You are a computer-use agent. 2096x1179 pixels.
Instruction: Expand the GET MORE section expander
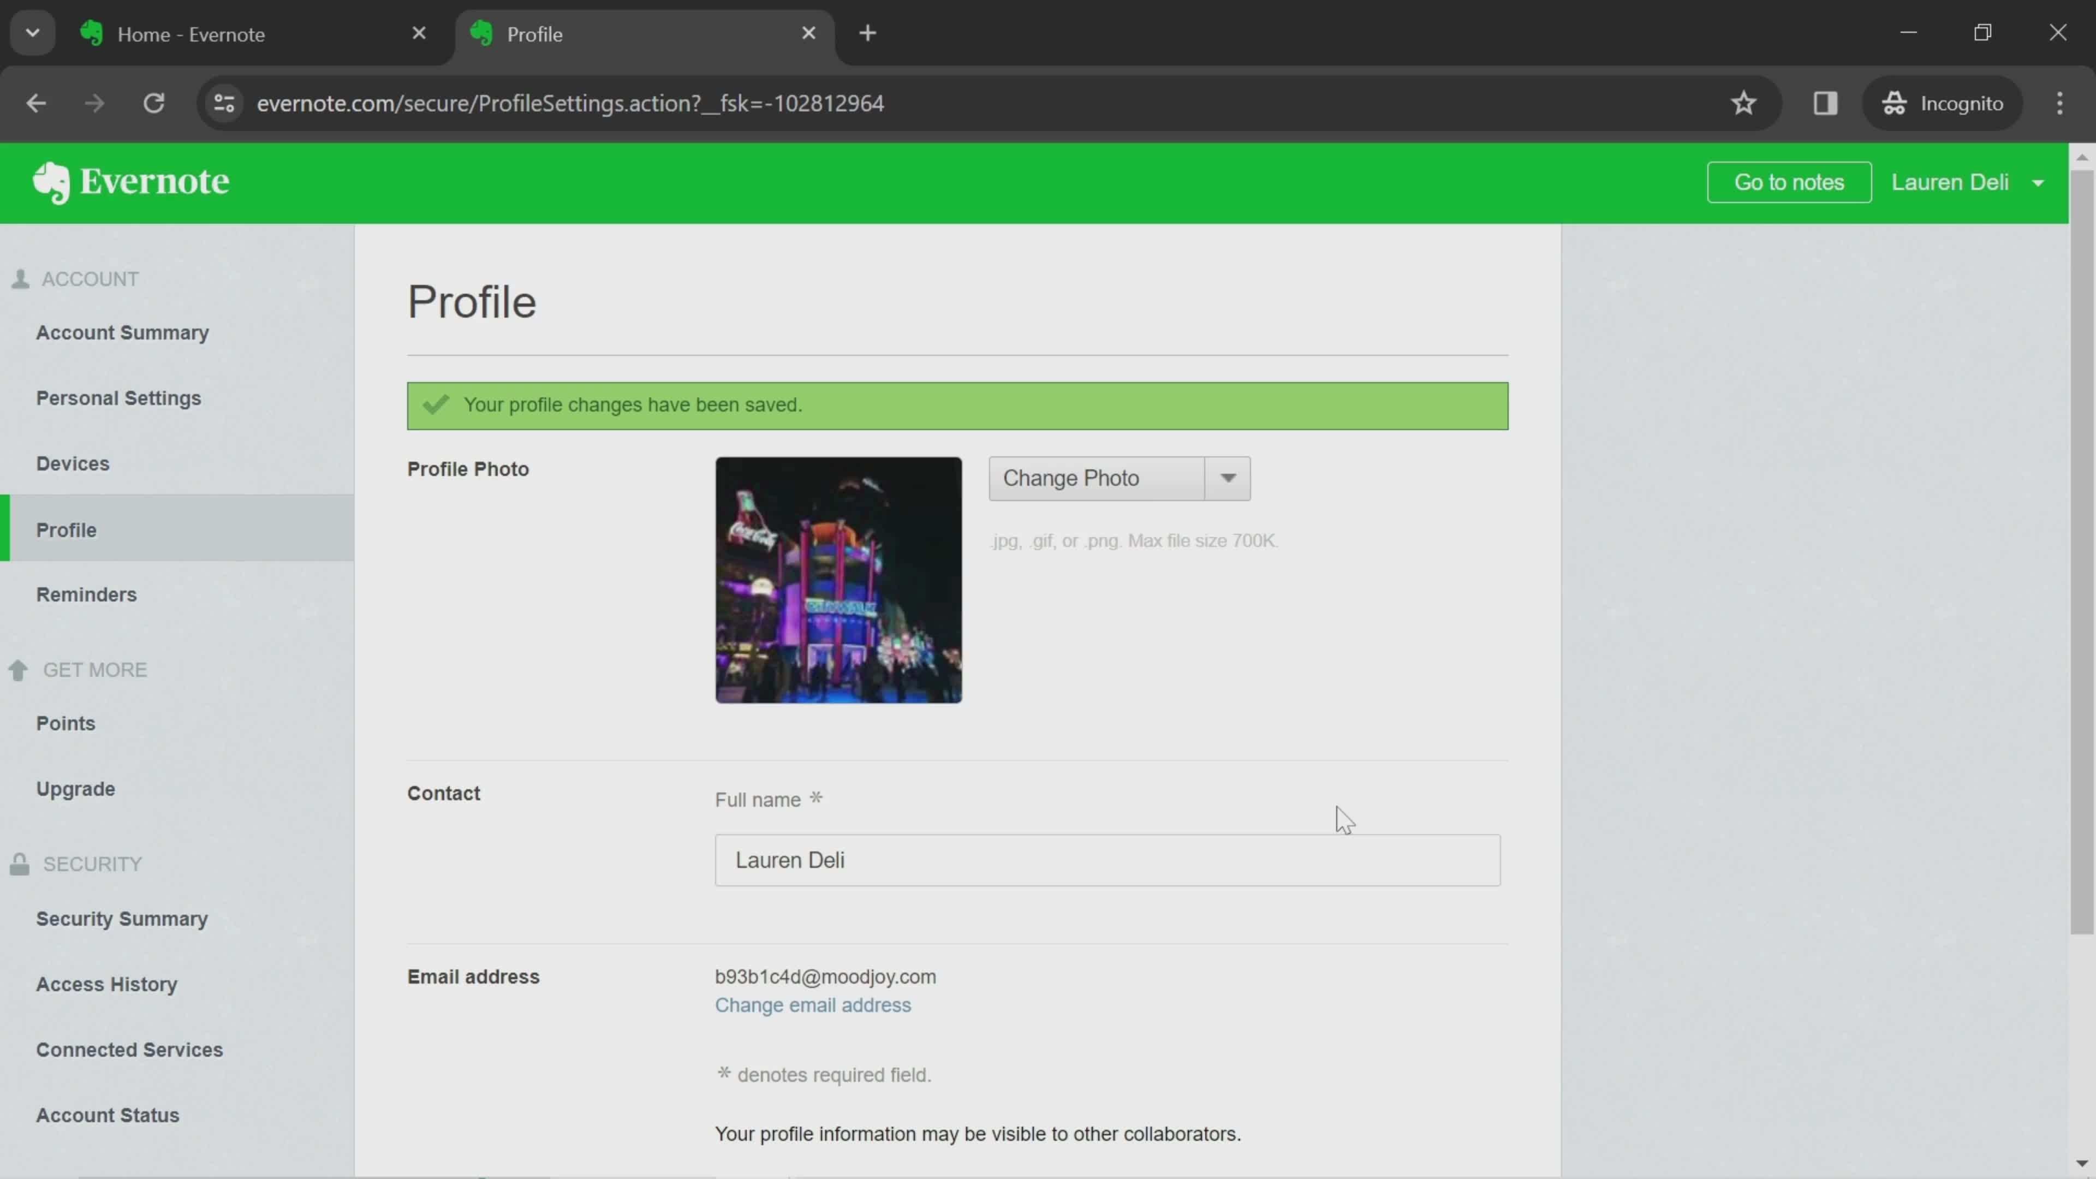[x=19, y=669]
